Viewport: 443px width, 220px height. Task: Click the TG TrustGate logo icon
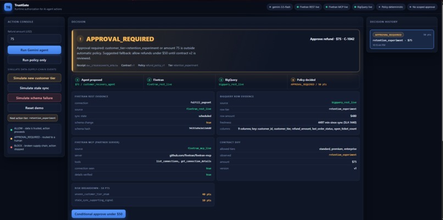pos(8,7)
